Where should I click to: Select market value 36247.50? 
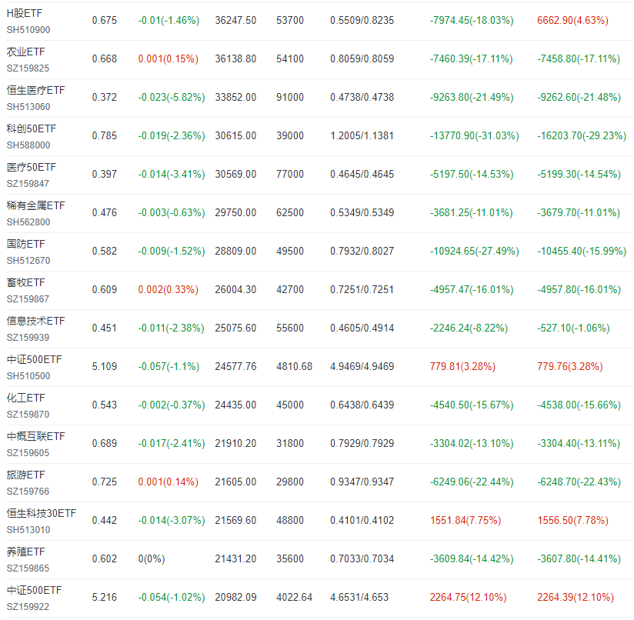(x=235, y=20)
